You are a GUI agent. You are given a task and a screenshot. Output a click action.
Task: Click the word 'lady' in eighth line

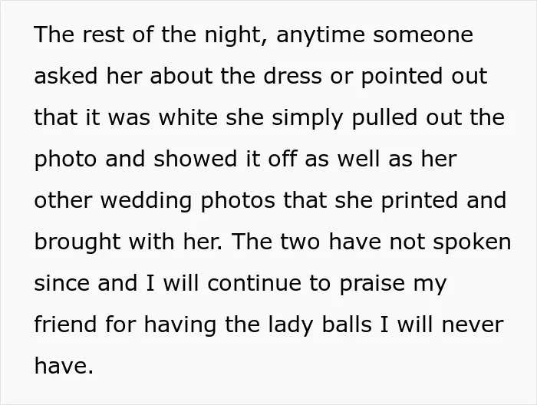pos(291,325)
